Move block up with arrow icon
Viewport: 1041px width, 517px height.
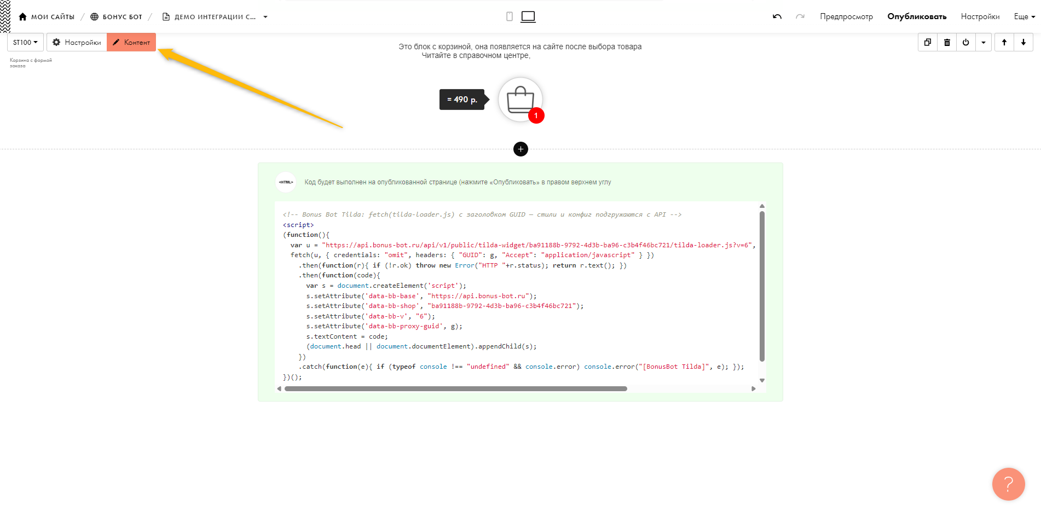click(1004, 42)
